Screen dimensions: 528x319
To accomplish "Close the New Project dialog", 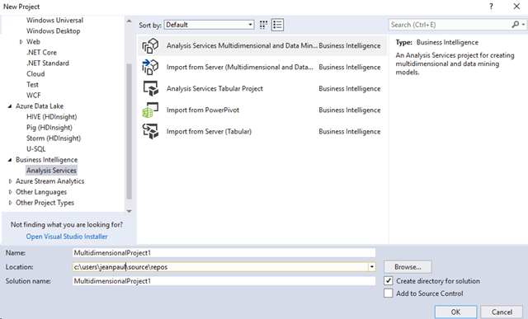I will point(516,7).
